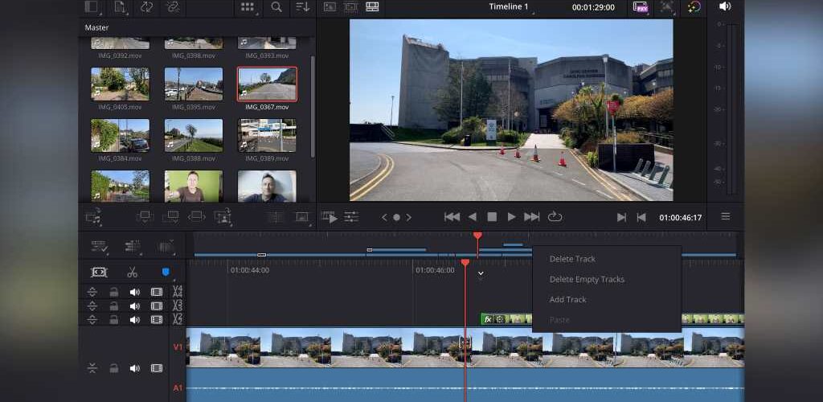This screenshot has height=402, width=823.
Task: Click the upper timeline red playhead handle
Action: point(477,236)
